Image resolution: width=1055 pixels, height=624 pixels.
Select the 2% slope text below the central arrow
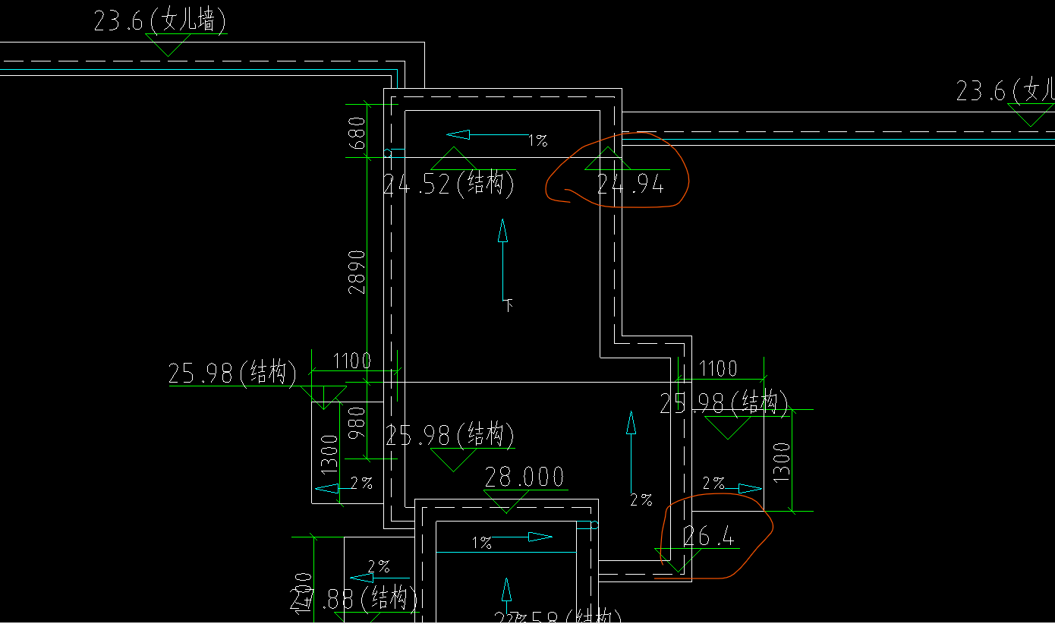point(641,500)
